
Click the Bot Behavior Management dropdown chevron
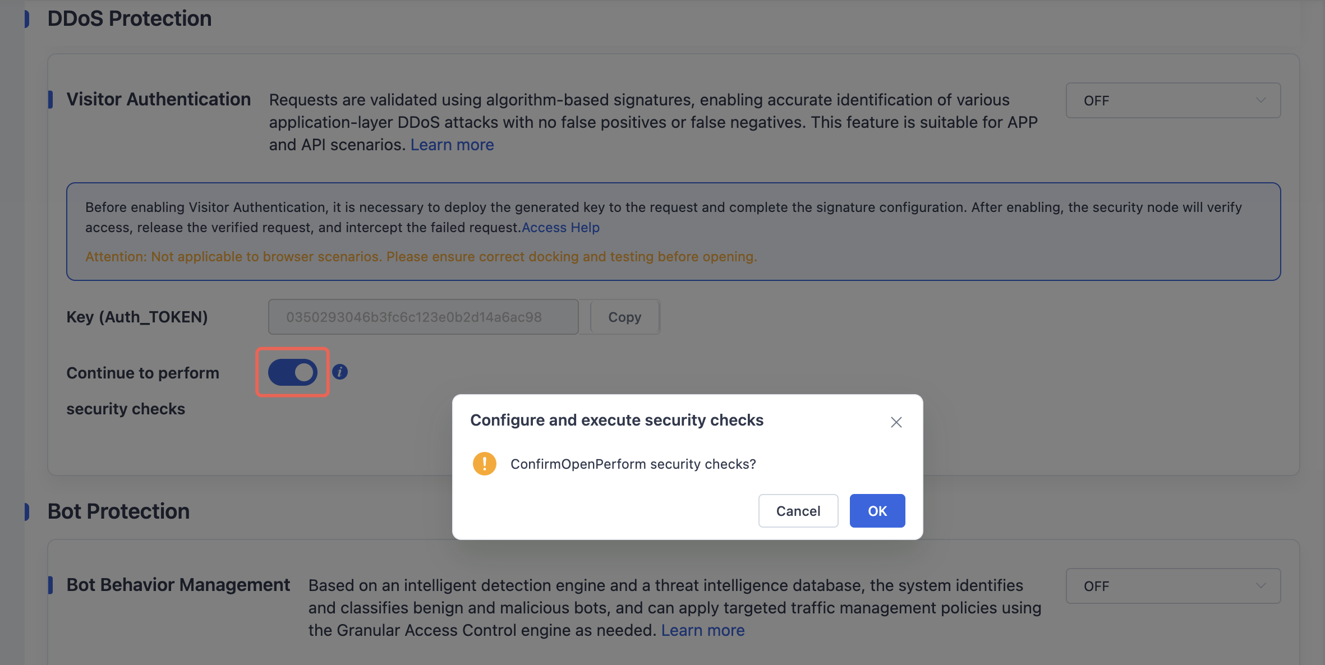pos(1261,586)
